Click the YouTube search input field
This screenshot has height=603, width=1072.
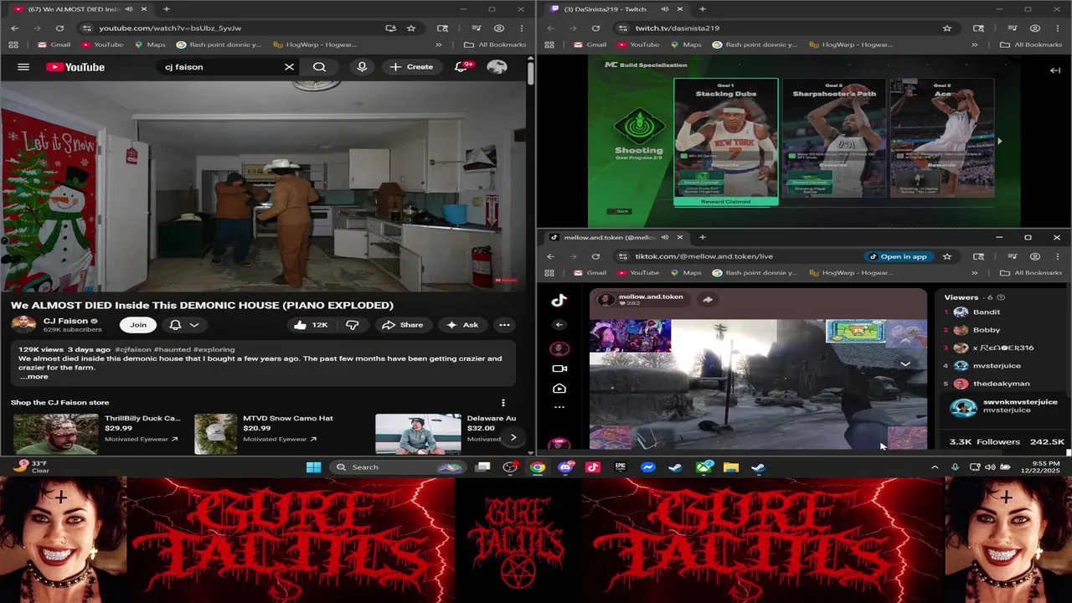[221, 67]
